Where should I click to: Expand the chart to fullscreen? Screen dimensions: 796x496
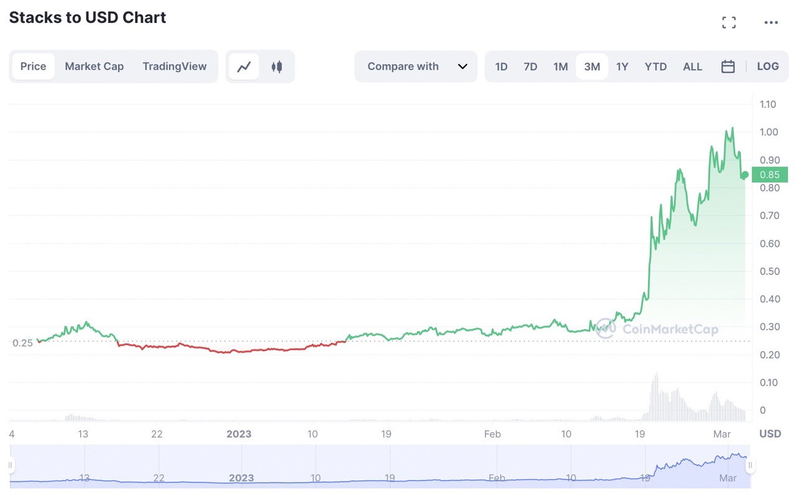pyautogui.click(x=728, y=22)
